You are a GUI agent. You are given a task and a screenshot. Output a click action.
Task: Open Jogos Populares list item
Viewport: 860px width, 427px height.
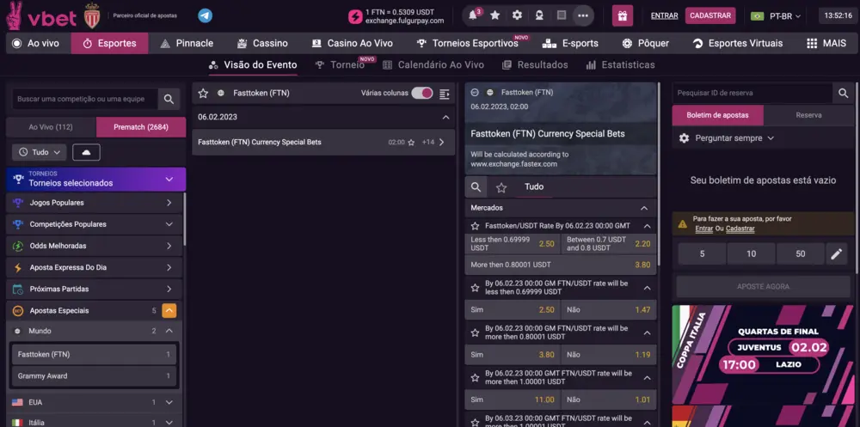click(x=94, y=203)
